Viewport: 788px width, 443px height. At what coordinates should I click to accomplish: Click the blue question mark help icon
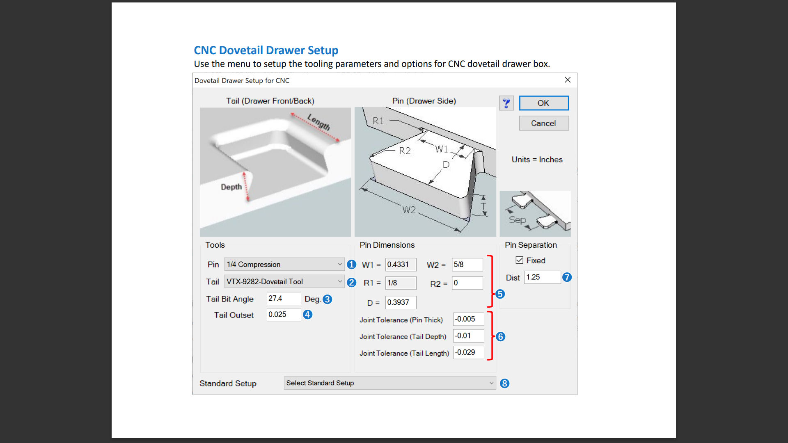pyautogui.click(x=506, y=103)
